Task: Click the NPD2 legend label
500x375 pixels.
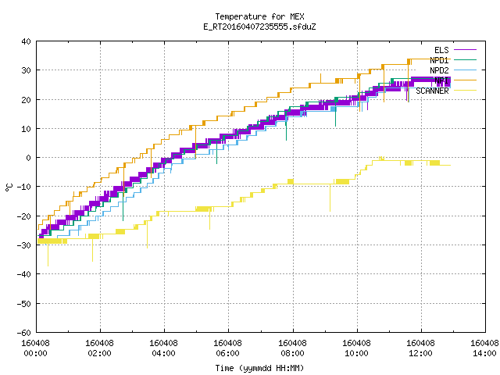Action: (439, 70)
